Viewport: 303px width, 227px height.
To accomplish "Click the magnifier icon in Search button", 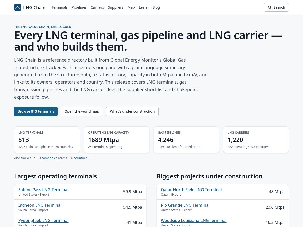I will [270, 7].
